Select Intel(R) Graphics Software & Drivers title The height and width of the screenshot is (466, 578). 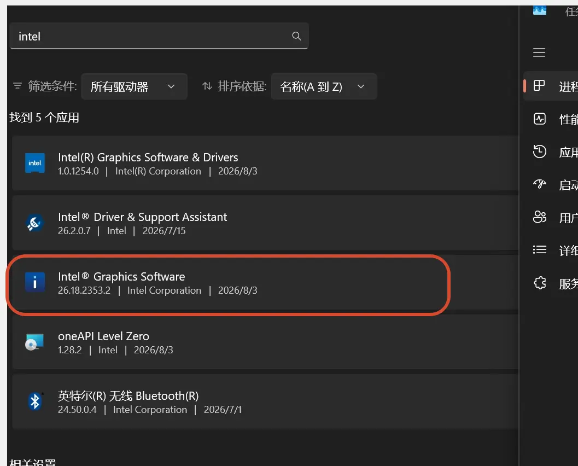click(x=148, y=158)
